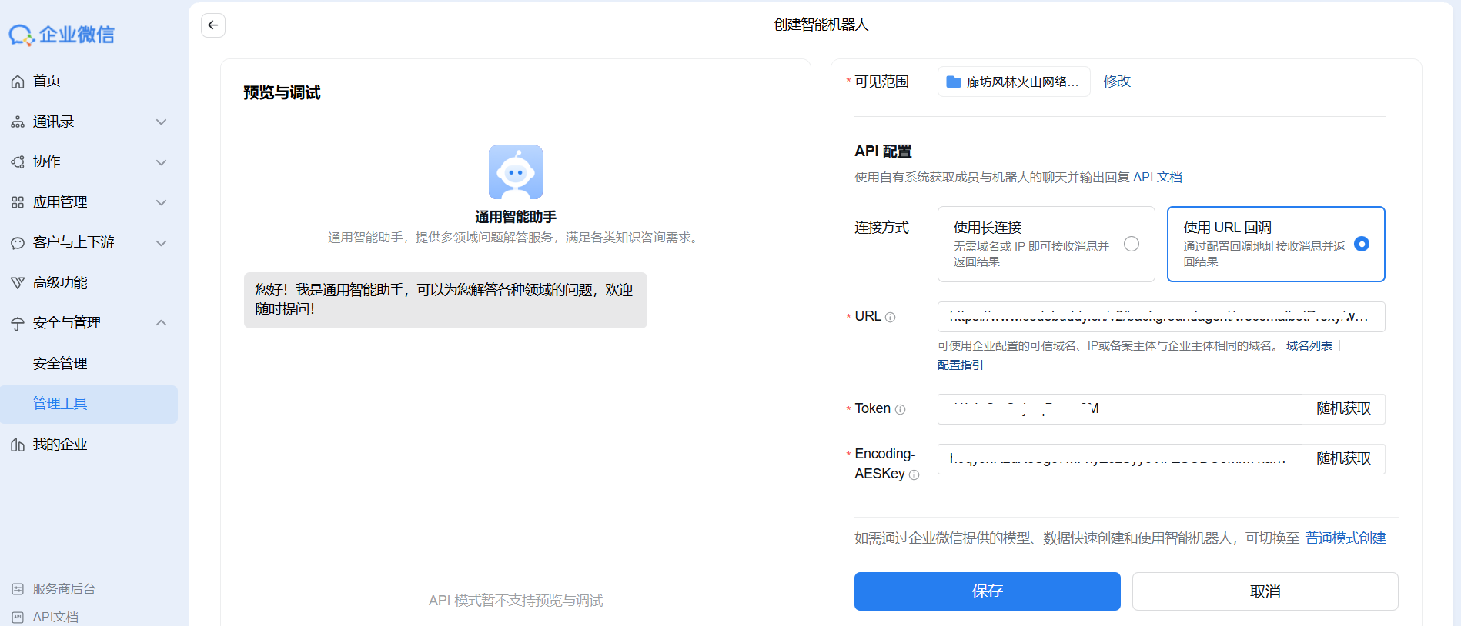
Task: Collapse the 安全与管理 chevron
Action: pyautogui.click(x=162, y=323)
